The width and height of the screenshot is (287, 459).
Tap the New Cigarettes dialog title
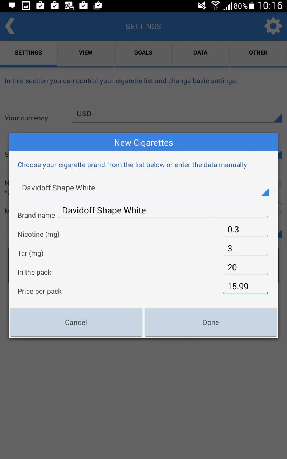[x=143, y=143]
